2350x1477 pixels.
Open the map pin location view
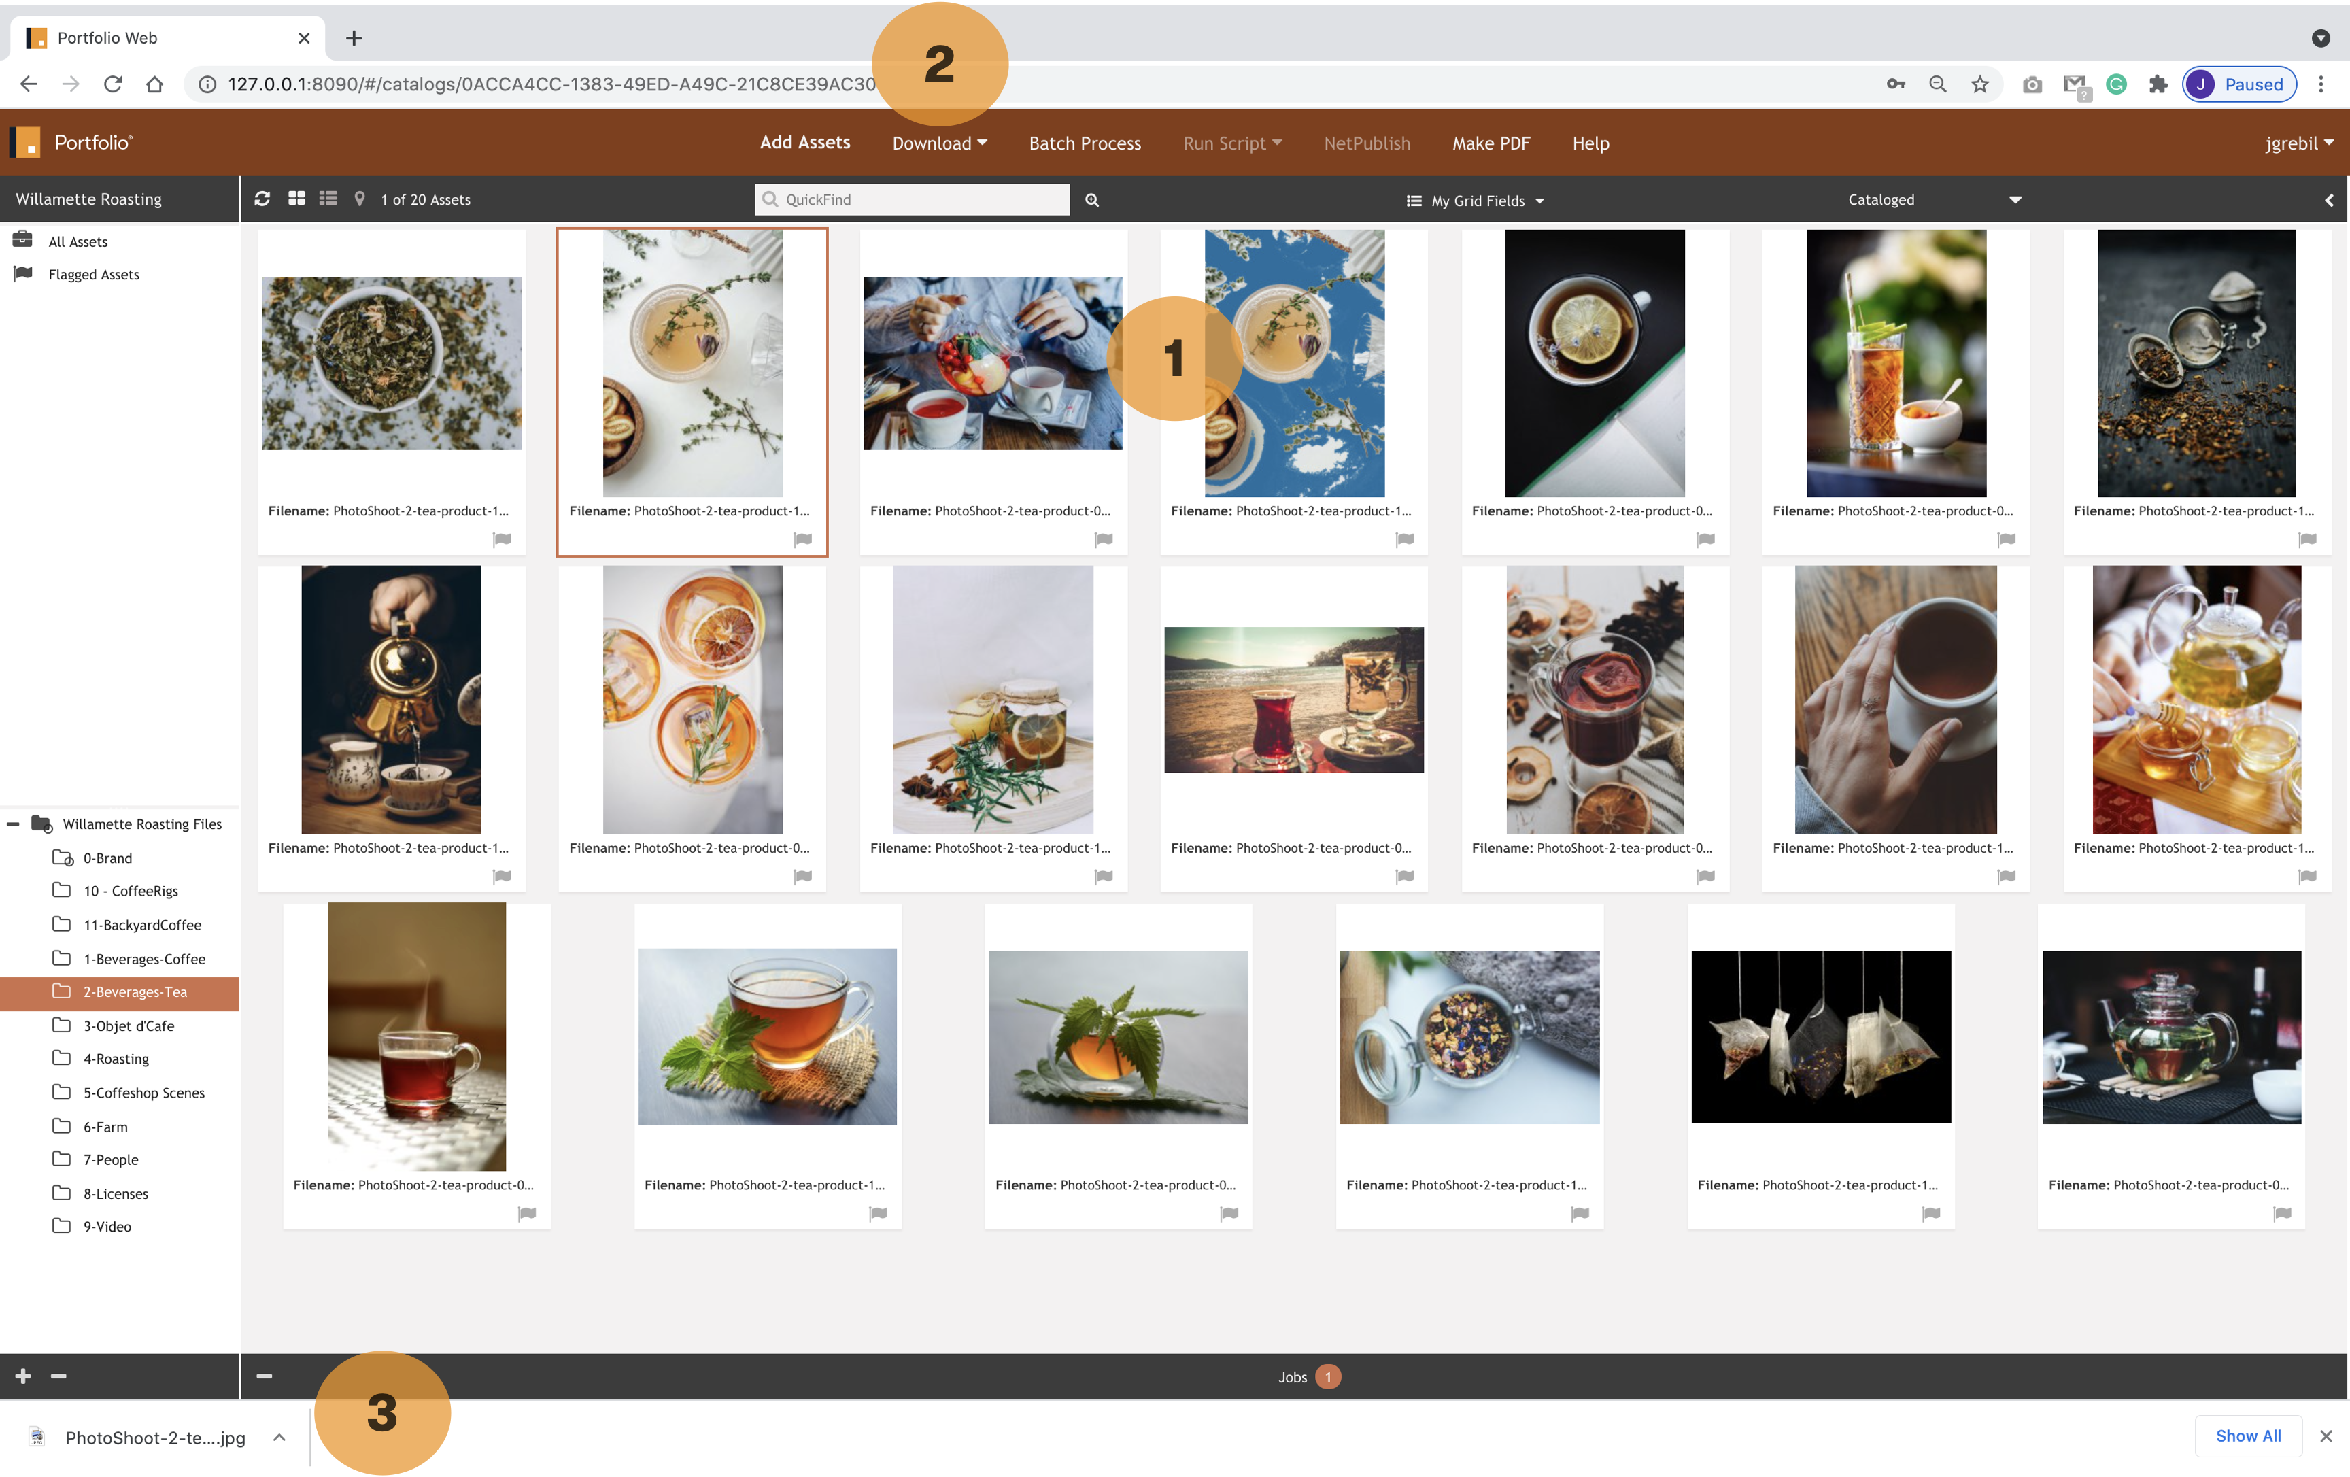360,199
